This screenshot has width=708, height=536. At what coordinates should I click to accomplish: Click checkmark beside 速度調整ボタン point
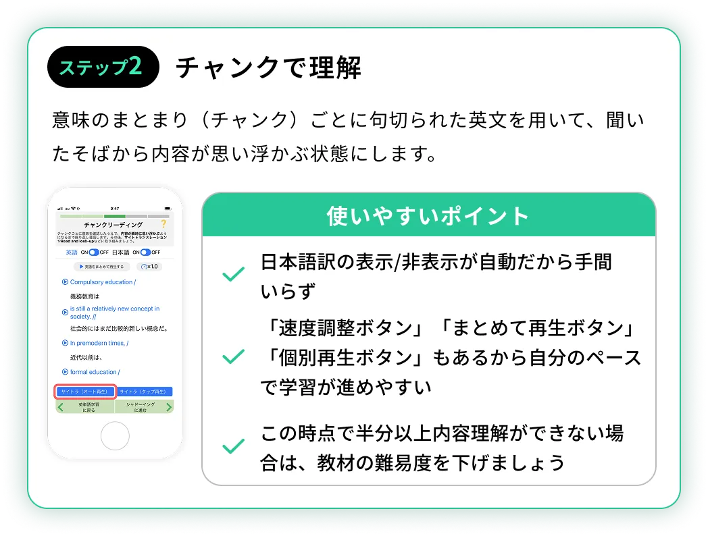234,356
